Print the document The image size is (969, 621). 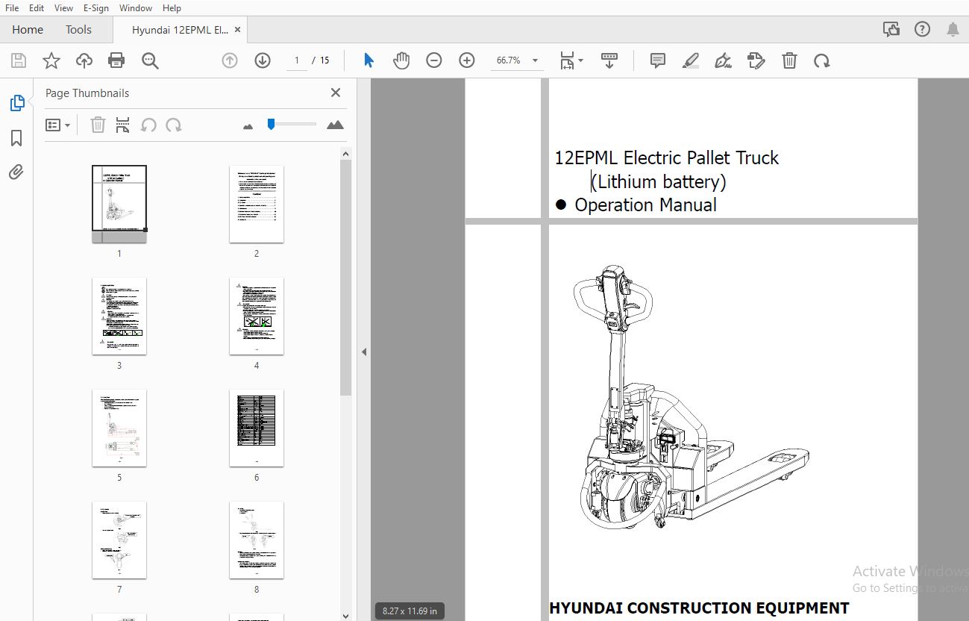116,60
